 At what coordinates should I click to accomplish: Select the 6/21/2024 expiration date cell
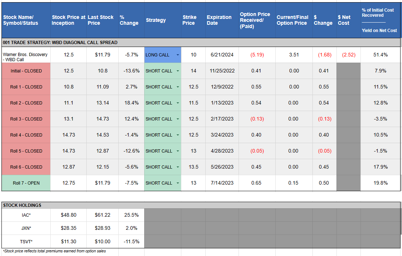coord(222,55)
